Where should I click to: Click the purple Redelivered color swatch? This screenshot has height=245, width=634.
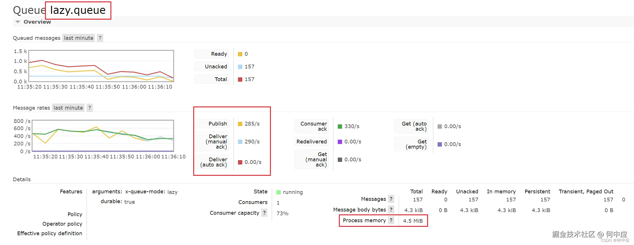pyautogui.click(x=340, y=142)
